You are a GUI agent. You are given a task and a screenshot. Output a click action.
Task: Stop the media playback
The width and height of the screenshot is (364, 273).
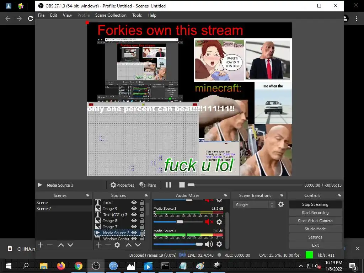pyautogui.click(x=182, y=185)
